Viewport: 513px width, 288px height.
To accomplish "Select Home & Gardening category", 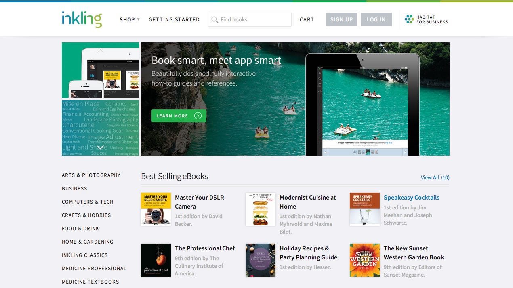I will pos(88,242).
